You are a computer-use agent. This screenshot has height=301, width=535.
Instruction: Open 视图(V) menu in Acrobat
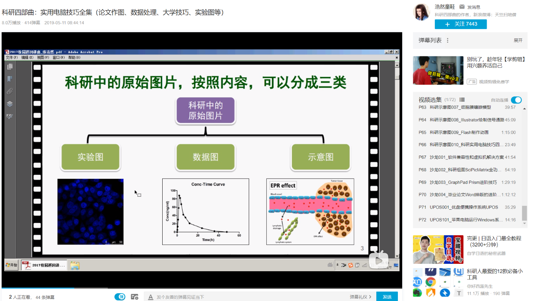[43, 58]
